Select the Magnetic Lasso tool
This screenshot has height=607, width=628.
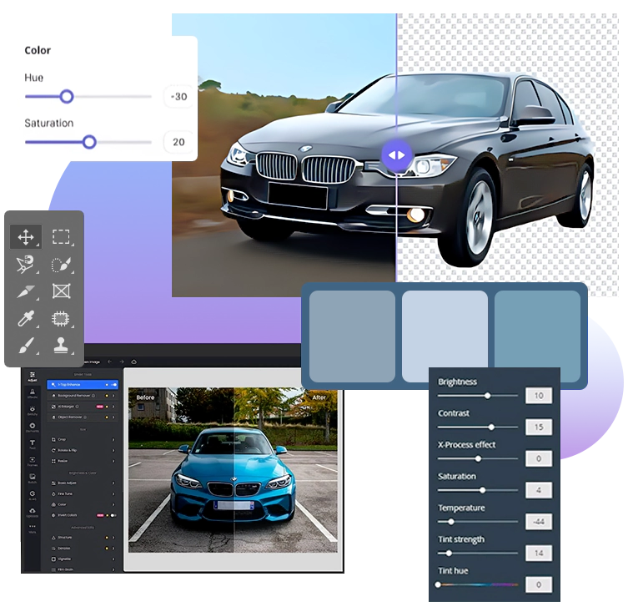tap(26, 264)
